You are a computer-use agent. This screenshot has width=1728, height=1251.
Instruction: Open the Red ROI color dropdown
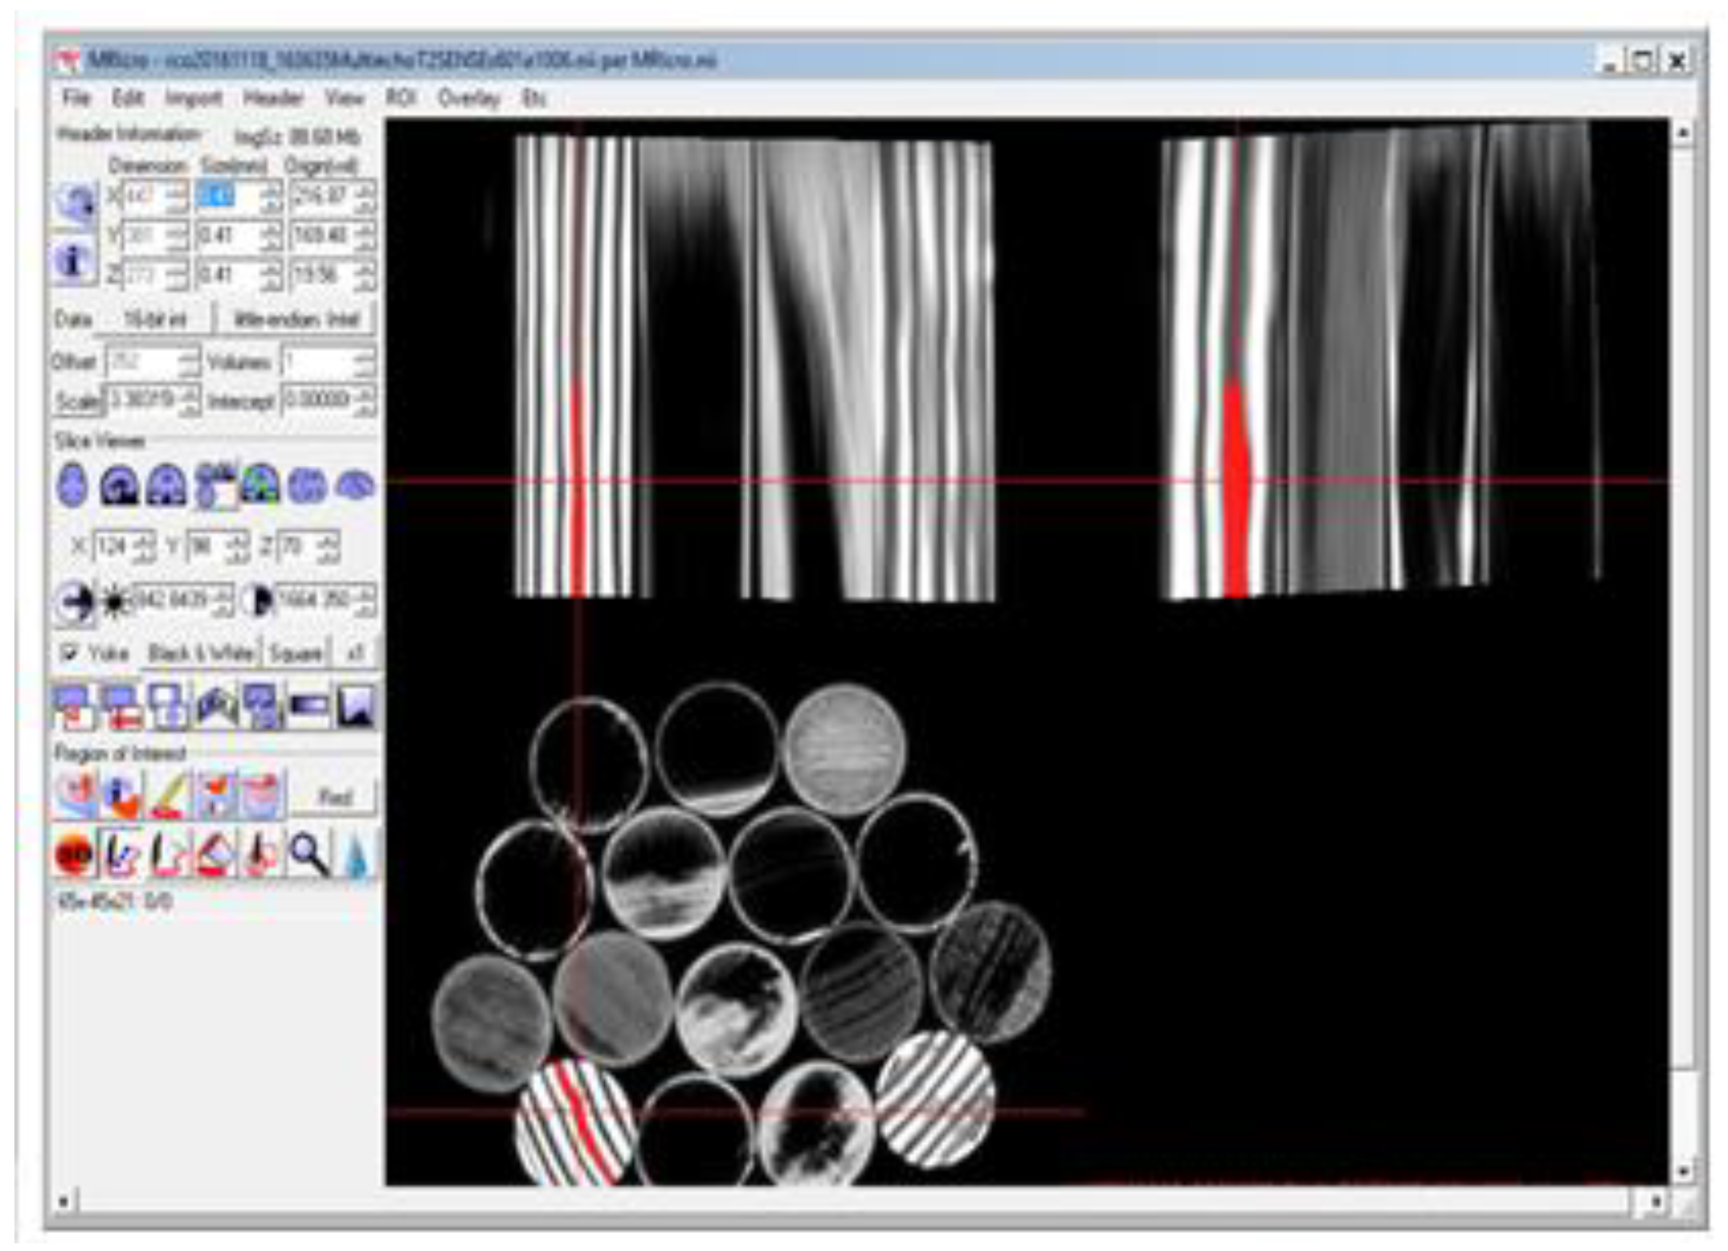tap(334, 797)
